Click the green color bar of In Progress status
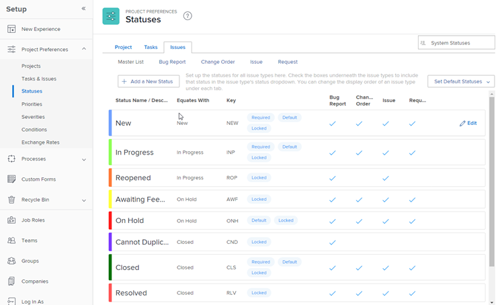 coord(110,152)
